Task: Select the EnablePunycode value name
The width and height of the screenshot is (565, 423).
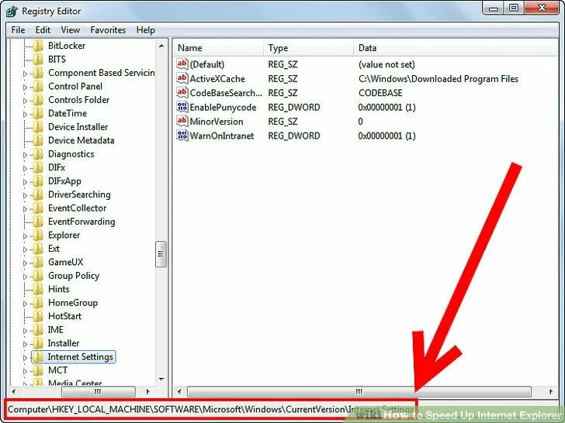Action: 223,107
